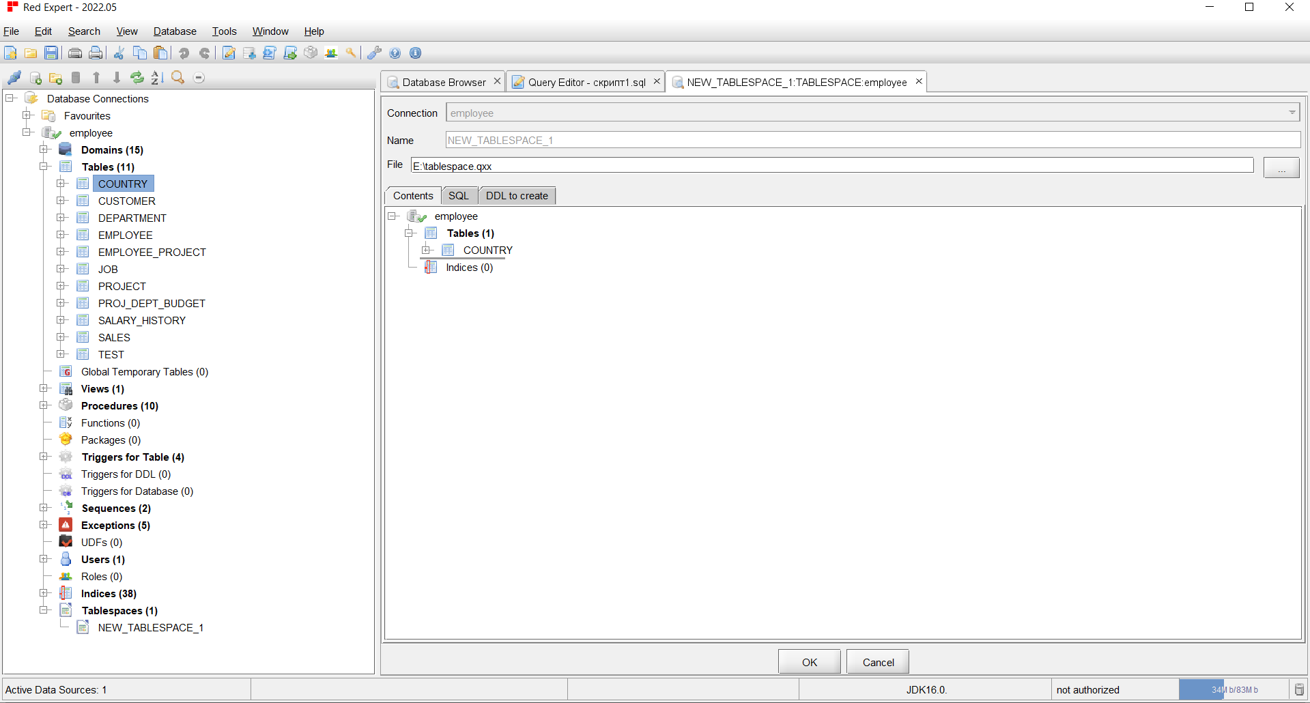Click the Cut scissors icon
The height and width of the screenshot is (703, 1310).
119,53
